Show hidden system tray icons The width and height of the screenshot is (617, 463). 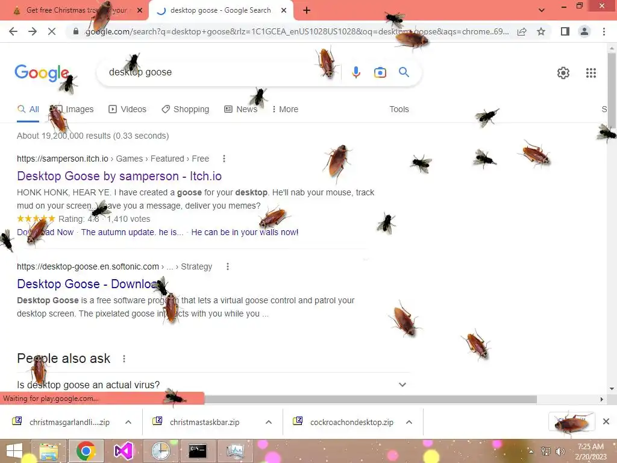pyautogui.click(x=531, y=452)
